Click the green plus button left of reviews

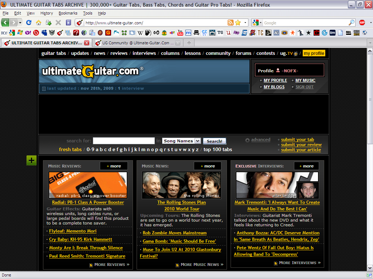point(31,160)
